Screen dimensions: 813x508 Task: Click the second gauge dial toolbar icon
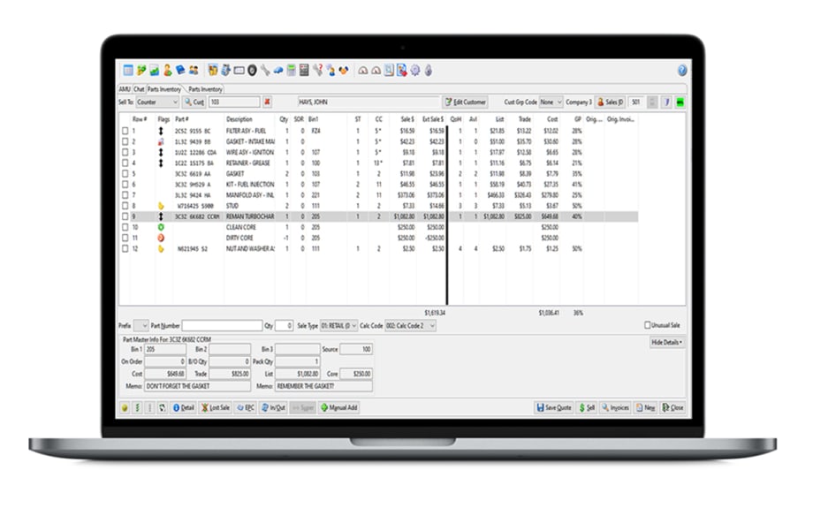click(376, 70)
